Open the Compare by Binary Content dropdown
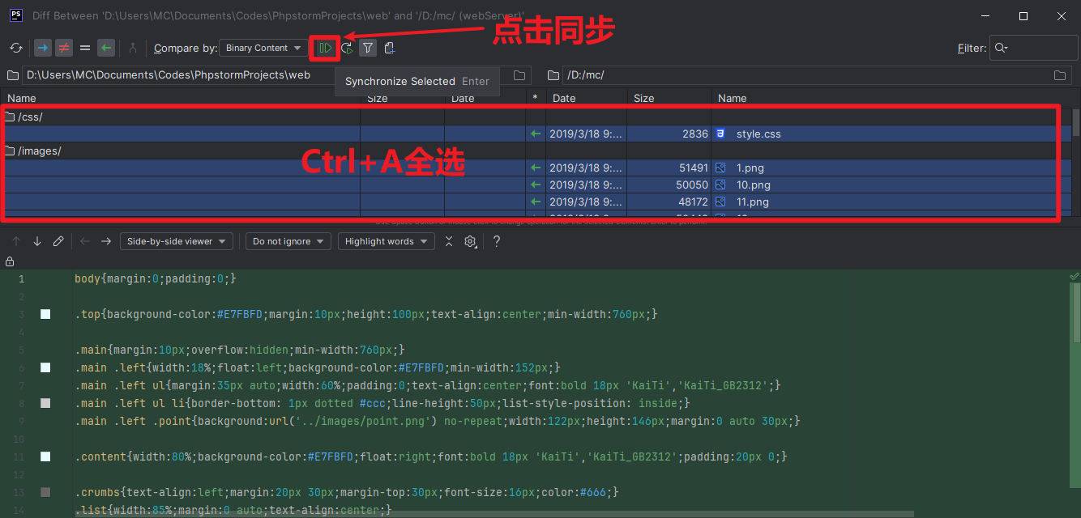The height and width of the screenshot is (518, 1081). click(263, 48)
